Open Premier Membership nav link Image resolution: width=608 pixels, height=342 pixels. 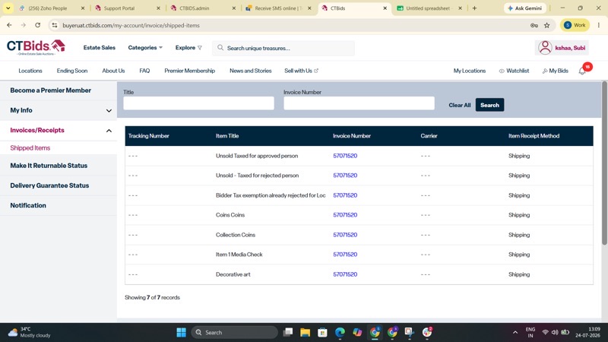[x=189, y=71]
